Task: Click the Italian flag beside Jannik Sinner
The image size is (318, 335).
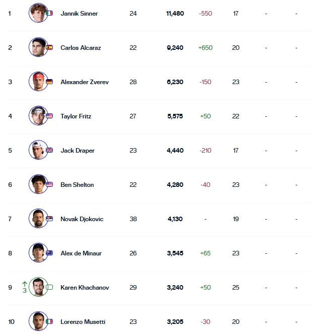Action: (x=49, y=13)
